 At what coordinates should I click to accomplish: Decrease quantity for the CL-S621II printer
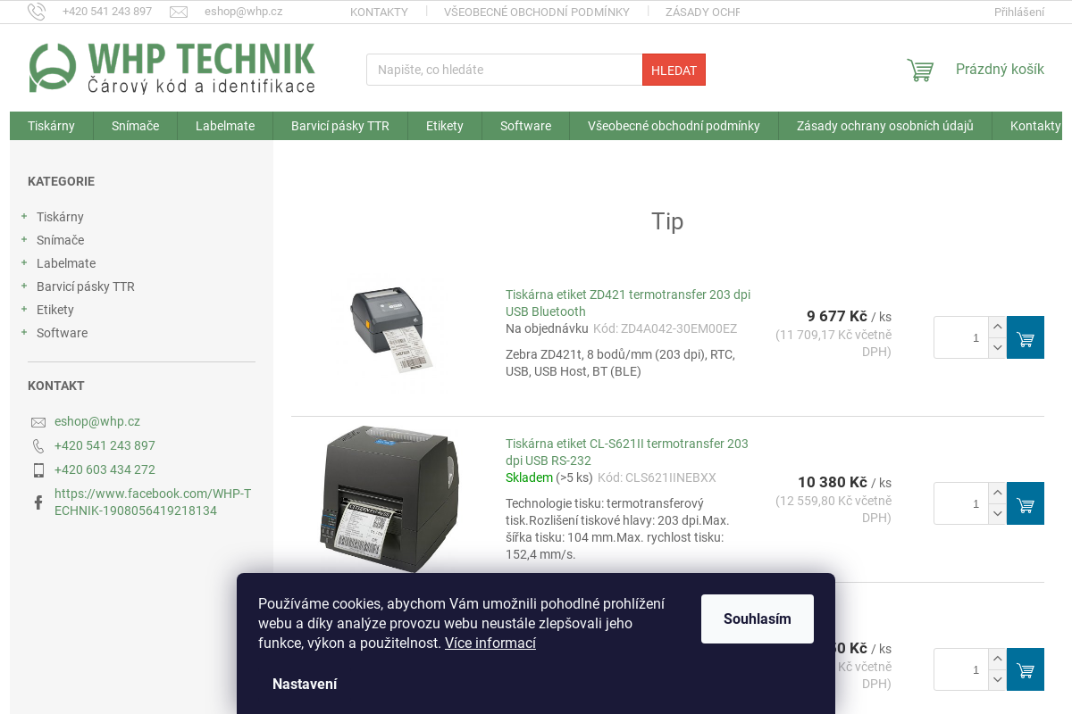998,514
